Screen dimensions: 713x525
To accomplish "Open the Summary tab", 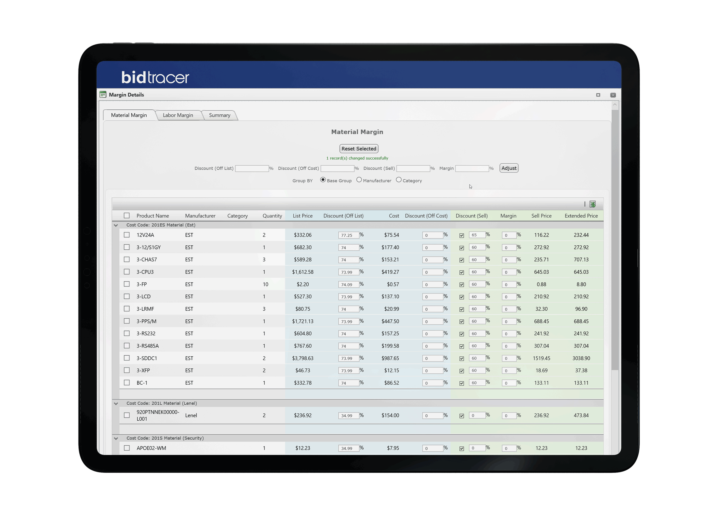I will (x=220, y=115).
